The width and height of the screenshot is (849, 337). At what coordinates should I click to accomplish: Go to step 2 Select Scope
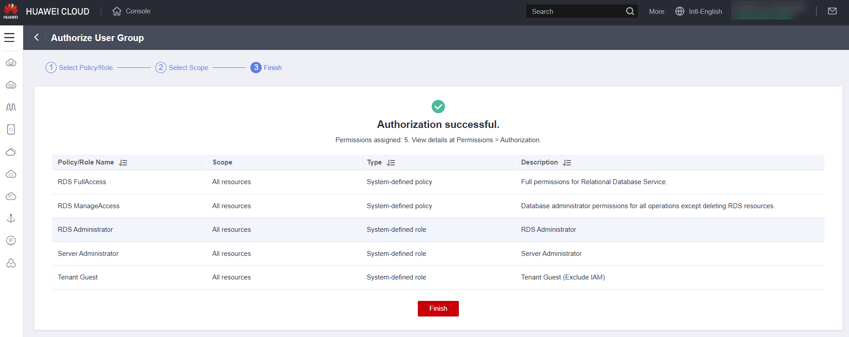182,68
